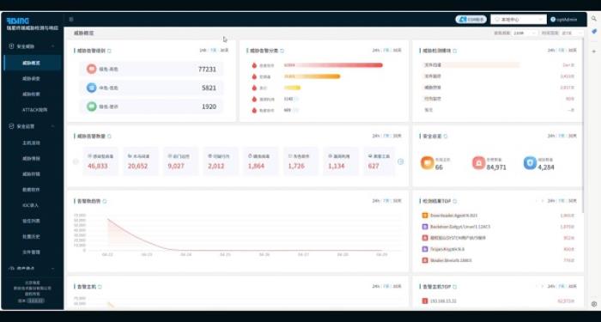Click the long red classification bar
The image size is (601, 322).
(x=333, y=65)
